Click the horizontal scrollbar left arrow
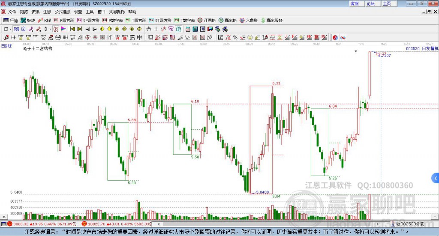 pyautogui.click(x=159, y=224)
